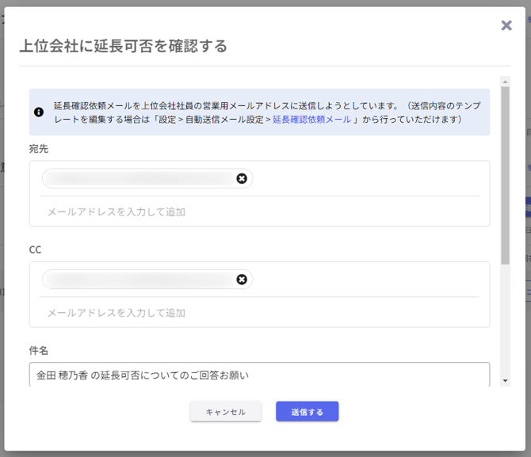Screen dimensions: 531x457
Task: Open the 延長確認依頼メール settings link
Action: (x=311, y=119)
